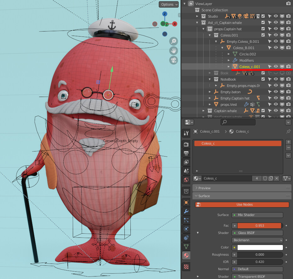Expand the Studio collection in the outliner
Viewport: 293px width, 279px height.
coord(197,16)
